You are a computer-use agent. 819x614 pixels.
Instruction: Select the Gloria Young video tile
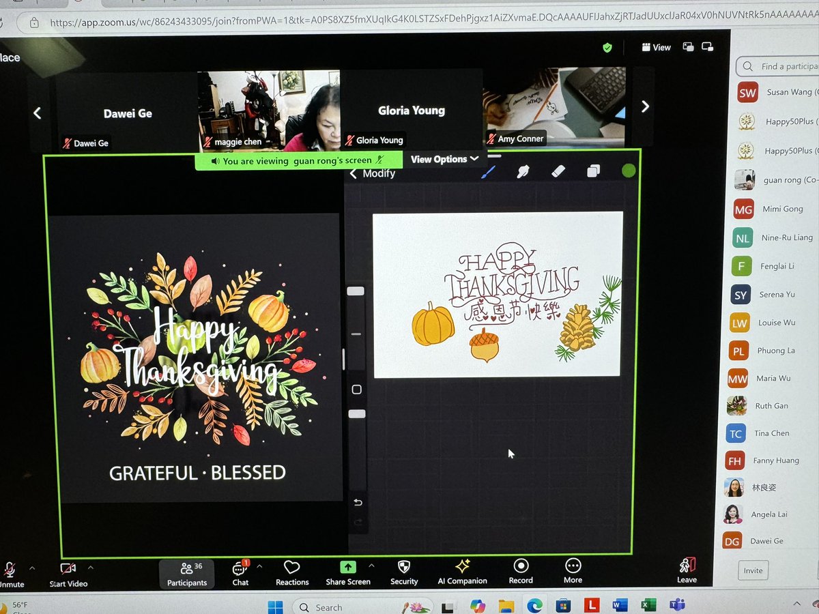coord(412,109)
